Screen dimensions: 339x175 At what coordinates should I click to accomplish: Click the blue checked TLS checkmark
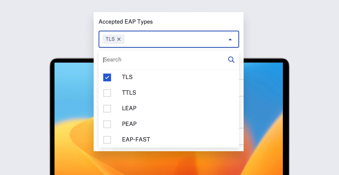(107, 77)
